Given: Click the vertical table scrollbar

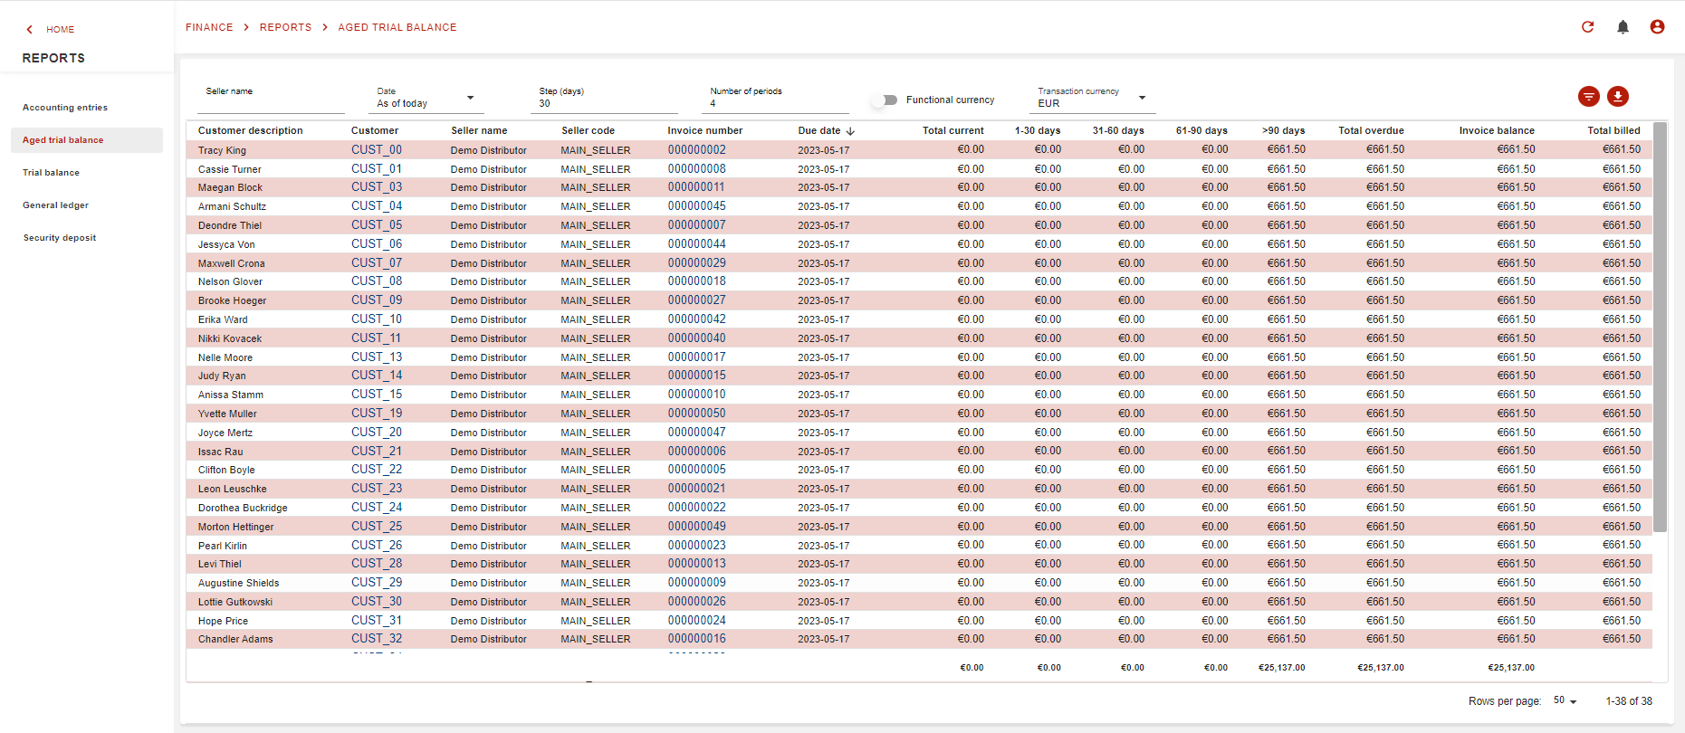Looking at the screenshot, I should point(1659,326).
